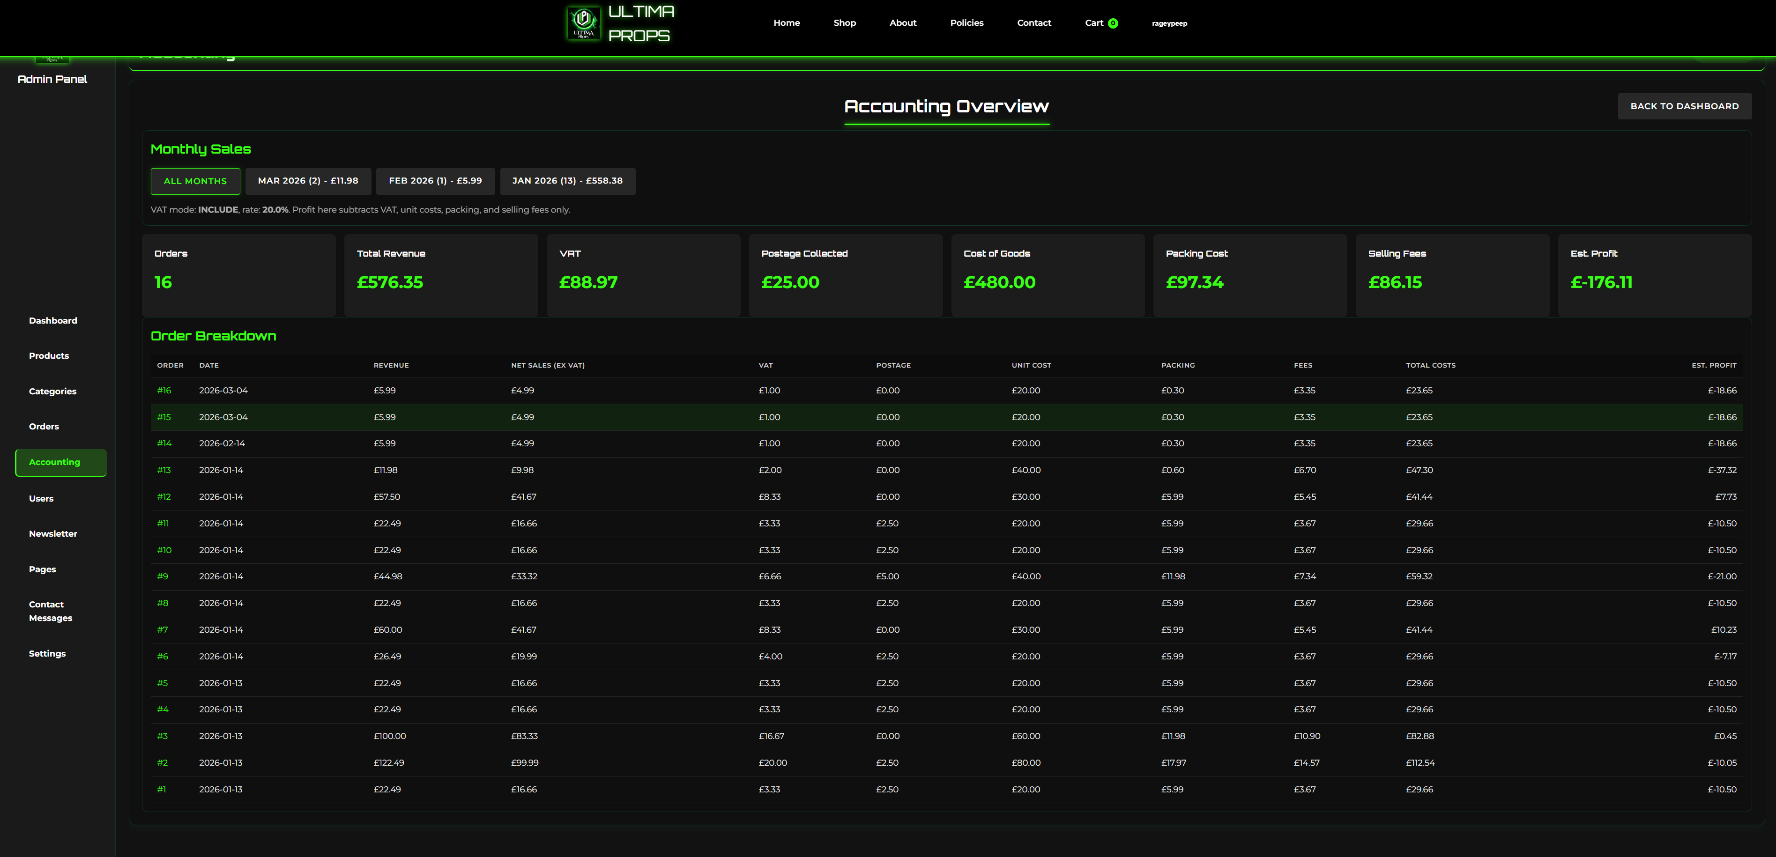The width and height of the screenshot is (1776, 857).
Task: Open Policies page from navbar
Action: [x=966, y=23]
